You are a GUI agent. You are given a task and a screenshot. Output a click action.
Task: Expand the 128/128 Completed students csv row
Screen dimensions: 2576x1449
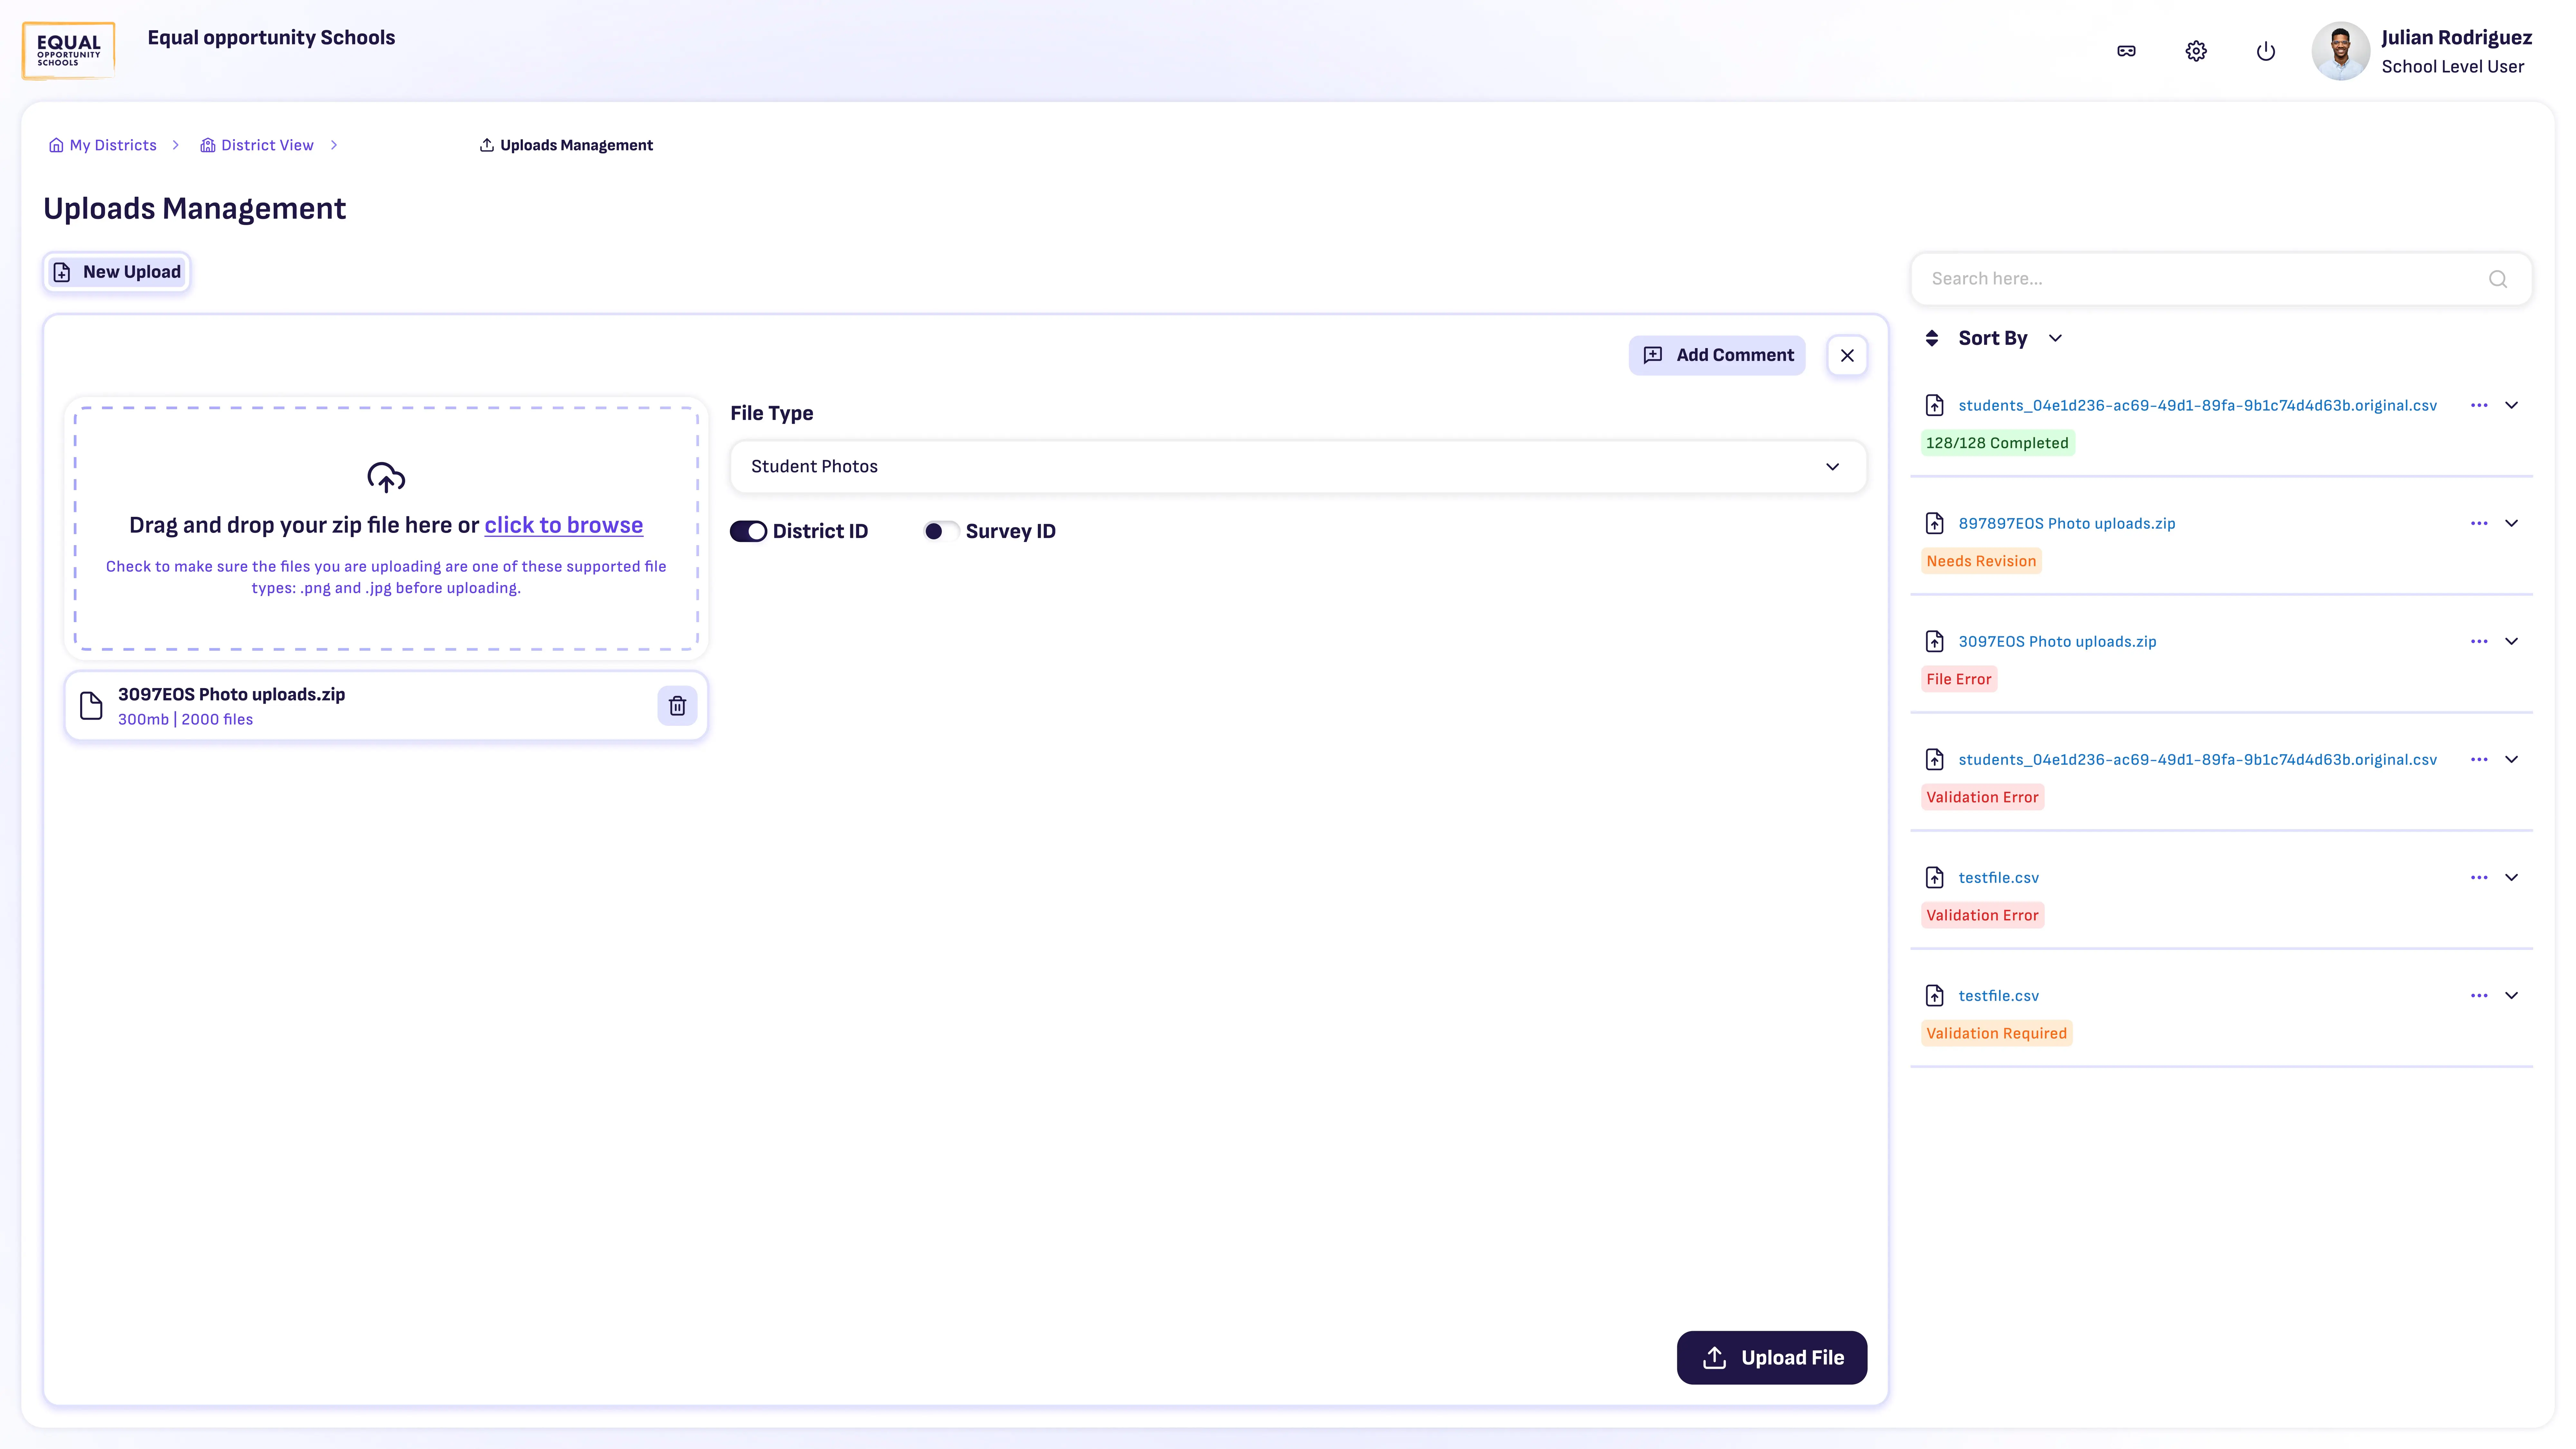pyautogui.click(x=2511, y=405)
